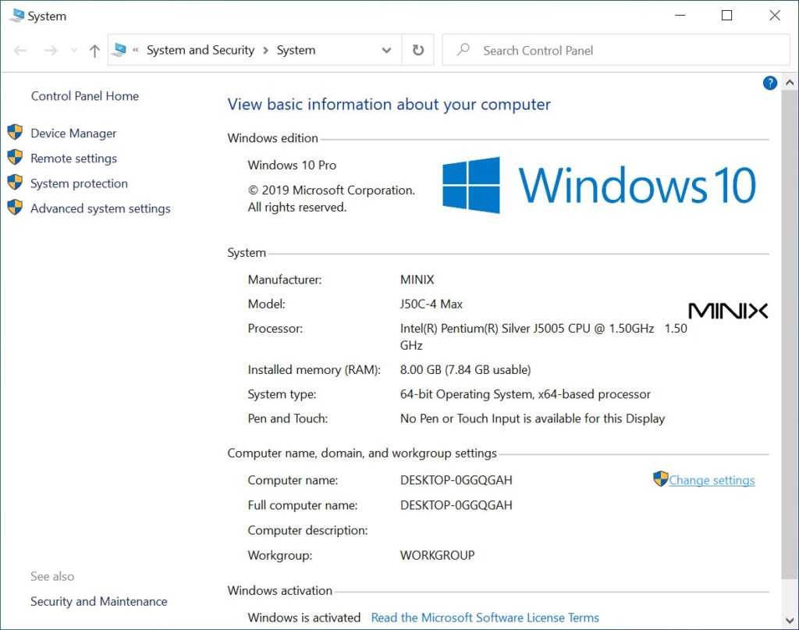Read the Microsoft Software License Terms
This screenshot has height=630, width=799.
click(x=485, y=618)
